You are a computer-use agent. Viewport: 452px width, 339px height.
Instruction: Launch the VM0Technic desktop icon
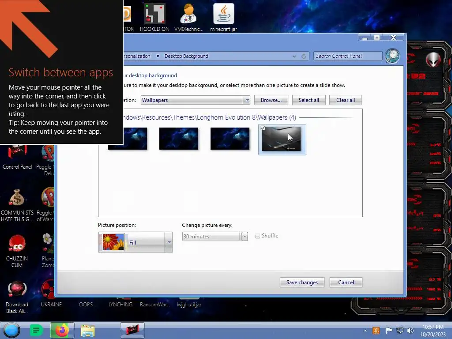click(x=188, y=17)
